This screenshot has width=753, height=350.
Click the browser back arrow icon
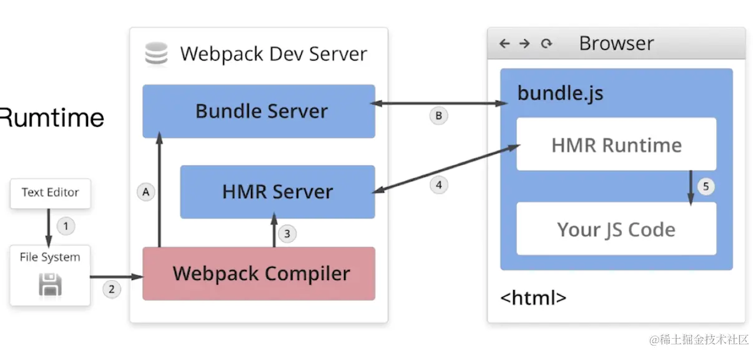coord(504,44)
